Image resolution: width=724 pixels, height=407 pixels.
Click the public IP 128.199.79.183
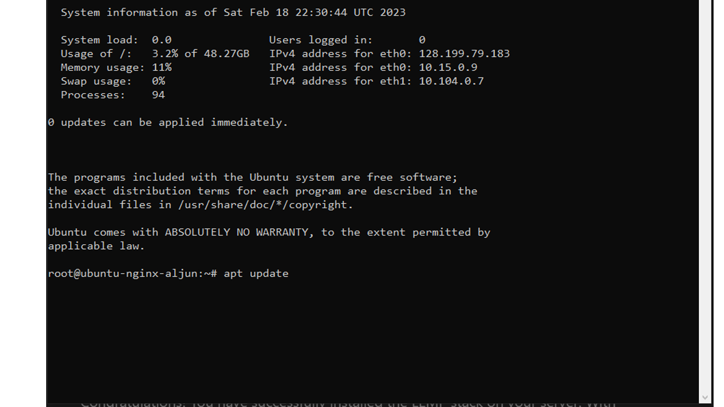[x=464, y=54]
